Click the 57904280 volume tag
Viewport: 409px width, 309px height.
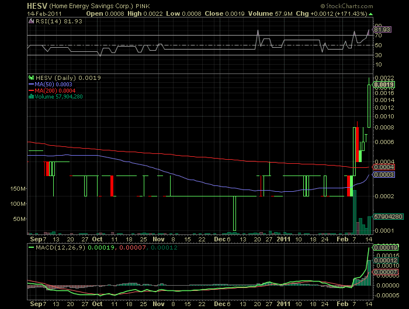click(389, 216)
